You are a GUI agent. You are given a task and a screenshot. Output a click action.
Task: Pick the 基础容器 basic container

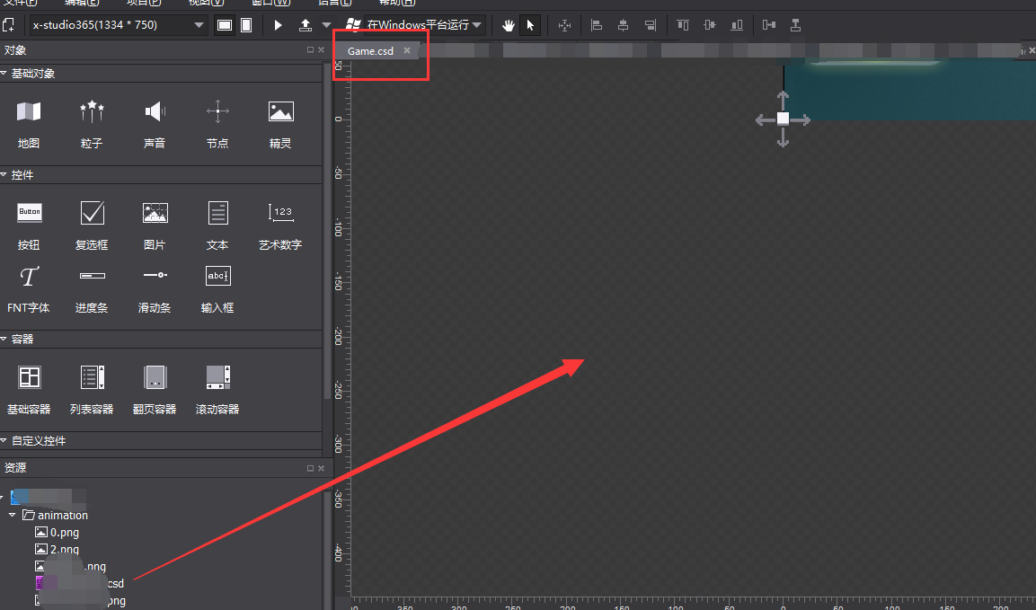pos(29,390)
